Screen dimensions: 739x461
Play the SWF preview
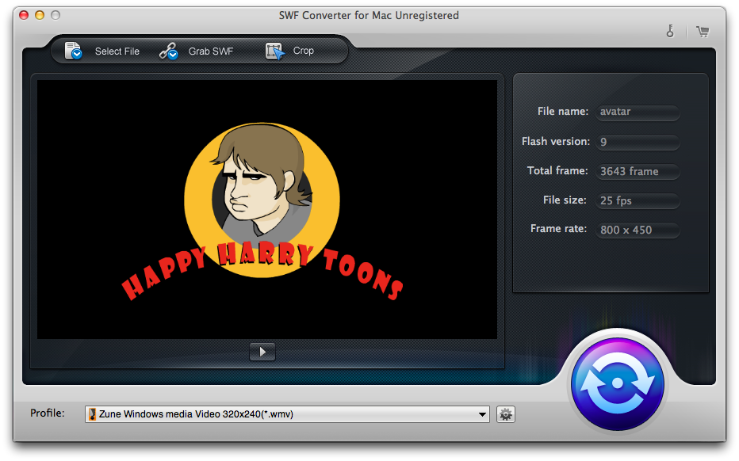point(262,352)
